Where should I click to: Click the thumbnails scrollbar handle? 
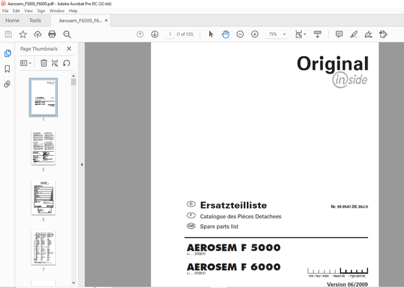(x=74, y=82)
